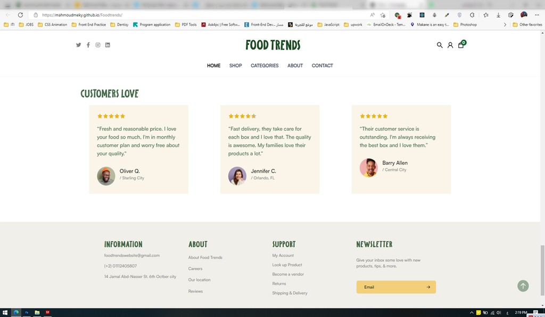Open browser Downloads icon
Screen dimensions: 545x317
(498, 15)
